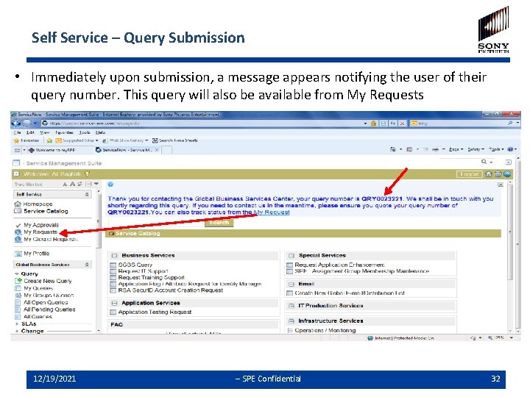
Task: Click the browser Forward arrow button
Action: (x=26, y=124)
